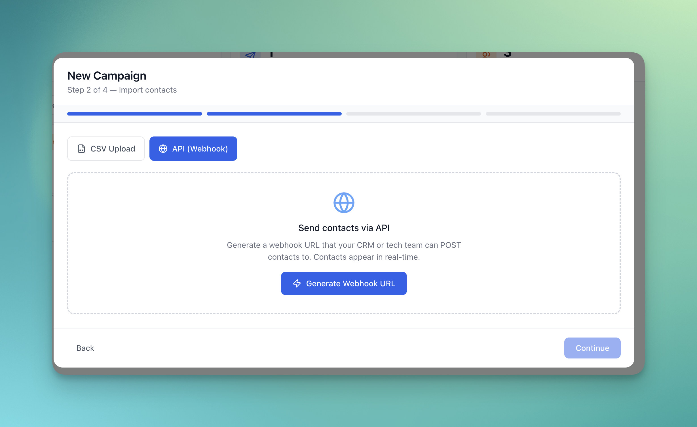697x427 pixels.
Task: Enable the API (Webhook) import method
Action: (x=193, y=148)
